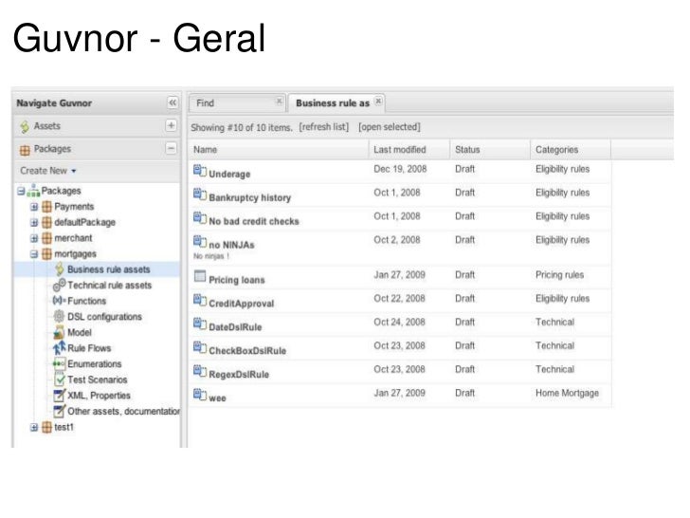
Task: Expand the merchant package node
Action: (34, 238)
